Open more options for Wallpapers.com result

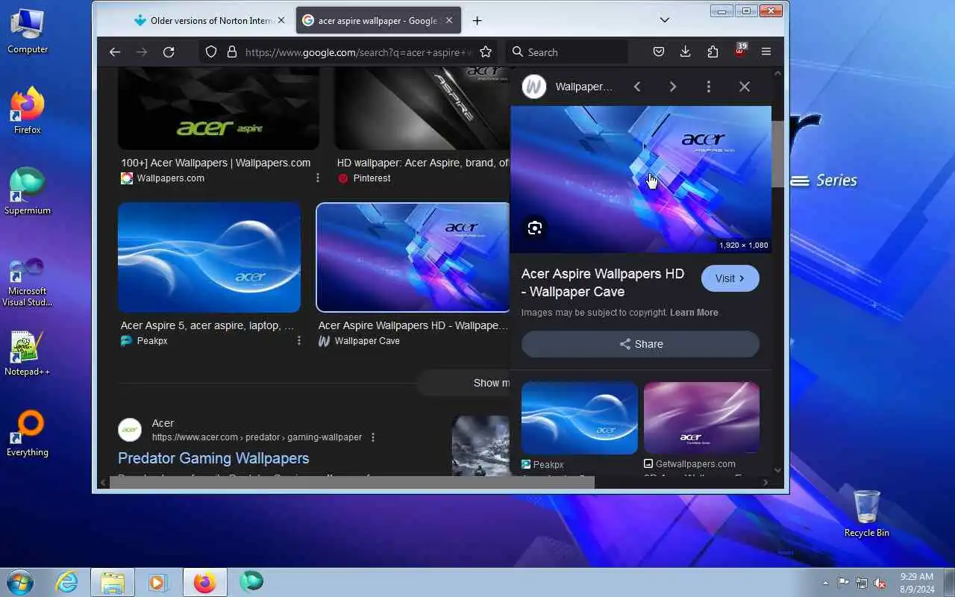tap(318, 178)
